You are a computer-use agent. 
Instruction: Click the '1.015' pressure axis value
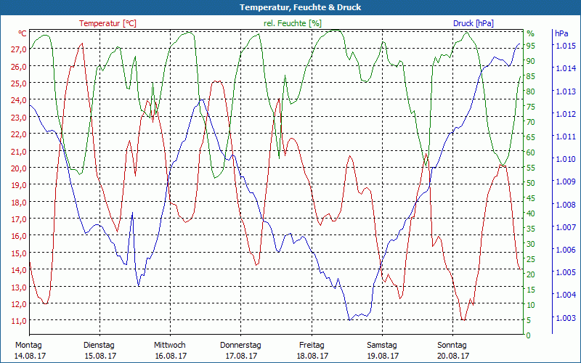pos(566,46)
